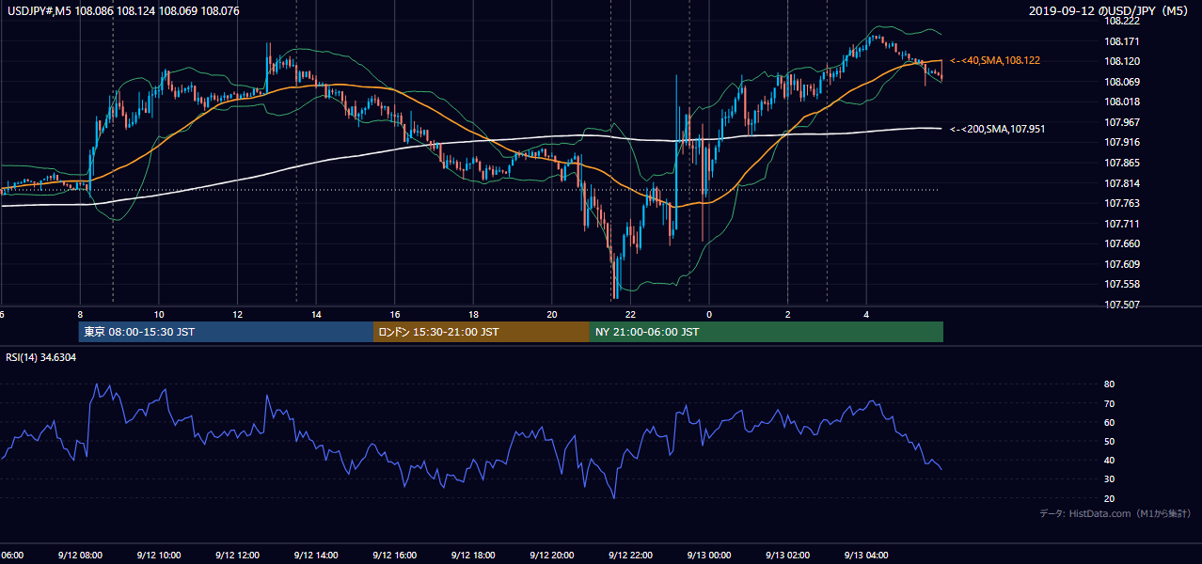The height and width of the screenshot is (564, 1202).
Task: Click the 9/12 08:00 date axis label
Action: [79, 555]
